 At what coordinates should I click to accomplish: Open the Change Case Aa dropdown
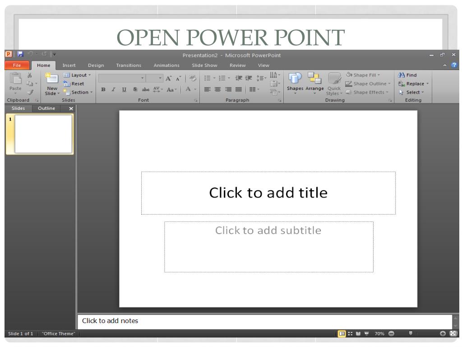coord(172,89)
